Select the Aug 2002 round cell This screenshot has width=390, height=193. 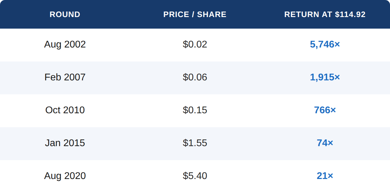point(65,44)
